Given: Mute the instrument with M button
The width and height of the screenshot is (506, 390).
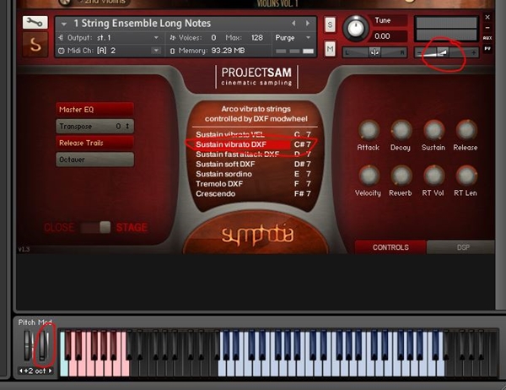Looking at the screenshot, I should click(330, 49).
